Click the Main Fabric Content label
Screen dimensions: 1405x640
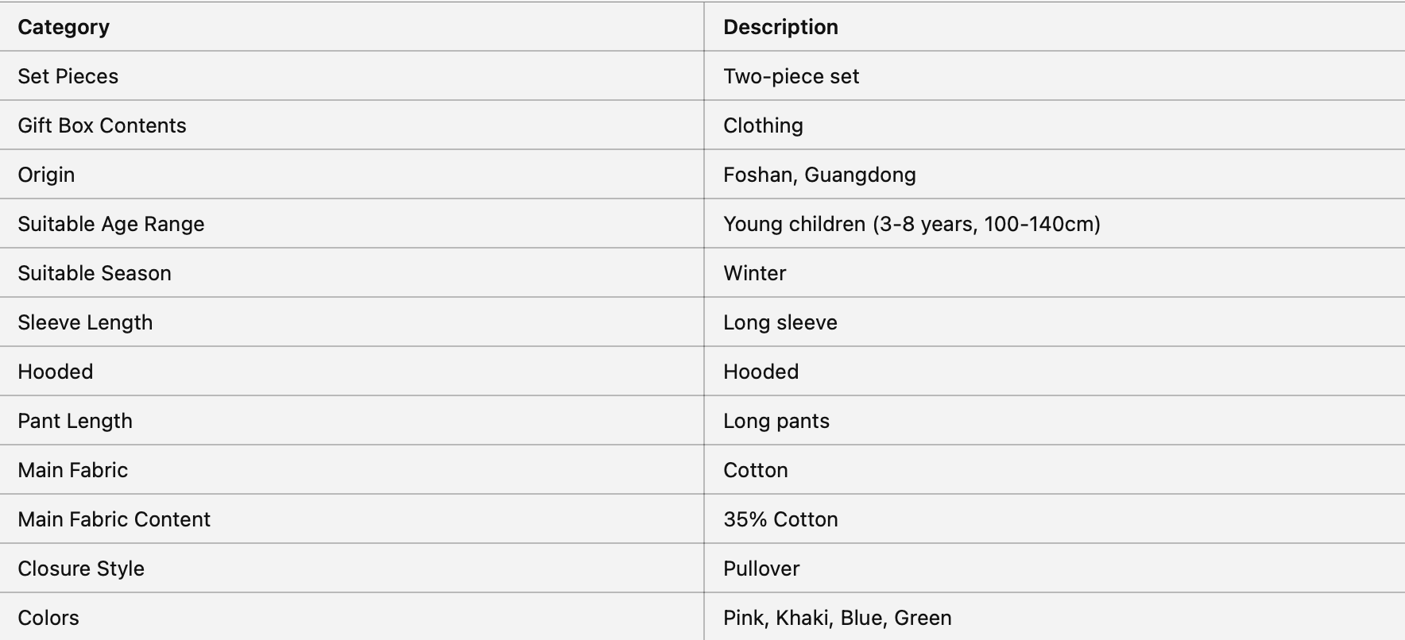coord(114,519)
